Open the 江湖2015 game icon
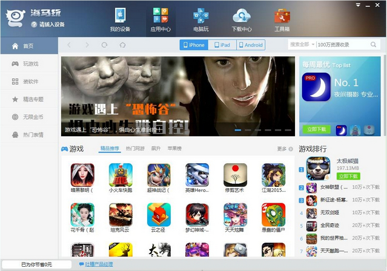The width and height of the screenshot is (387, 271). [x=274, y=175]
